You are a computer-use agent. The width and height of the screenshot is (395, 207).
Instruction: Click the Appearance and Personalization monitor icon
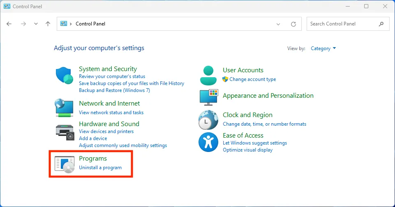pyautogui.click(x=208, y=97)
